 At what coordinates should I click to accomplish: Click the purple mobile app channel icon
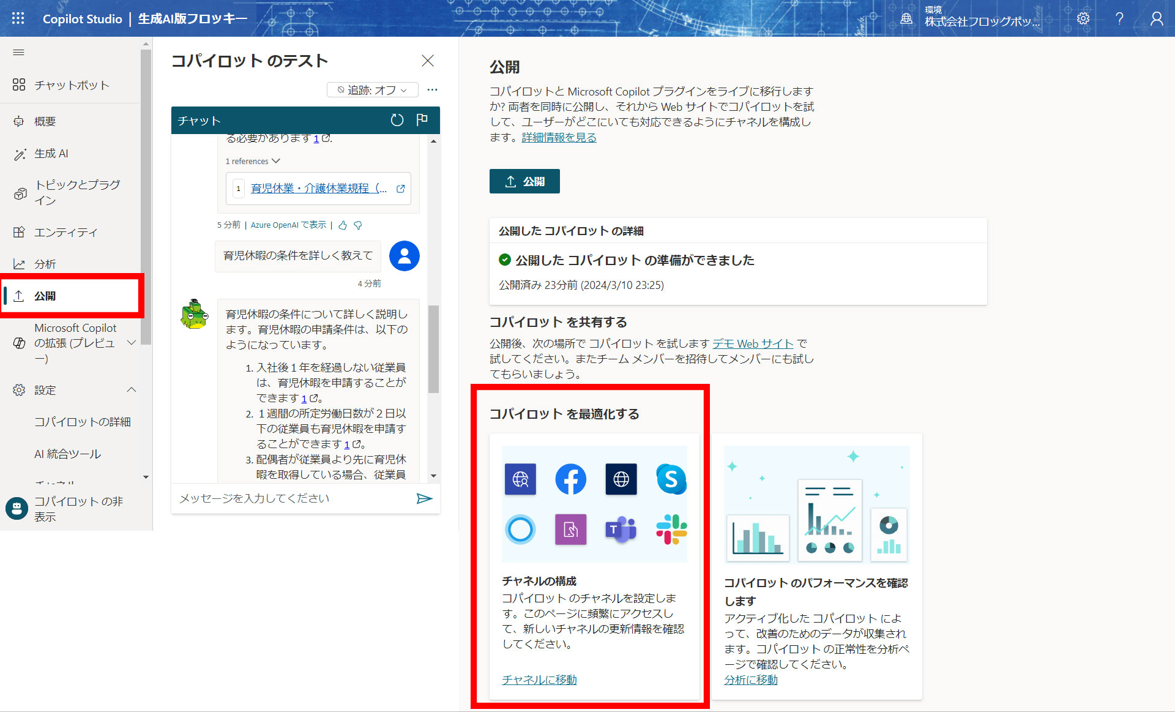pyautogui.click(x=570, y=530)
